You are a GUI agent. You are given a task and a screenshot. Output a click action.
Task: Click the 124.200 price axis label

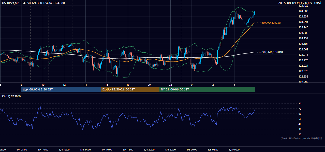[303, 33]
